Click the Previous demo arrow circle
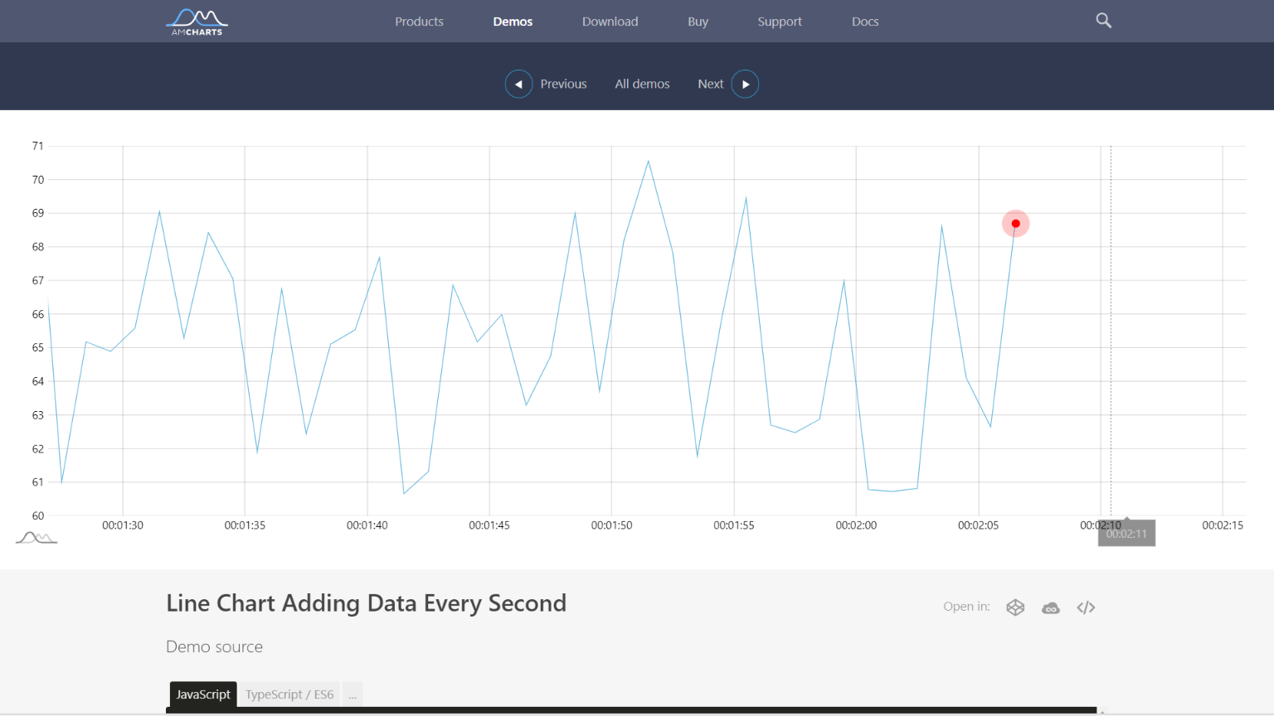Image resolution: width=1274 pixels, height=716 pixels. (518, 84)
